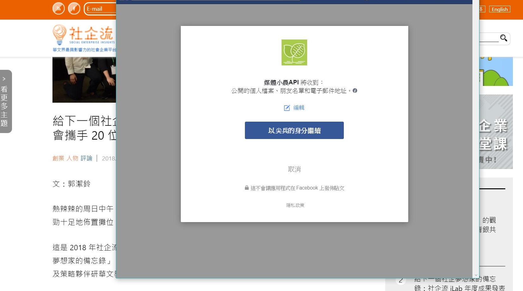Open the 社企流 logo homepage link
523x291 pixels.
coord(84,38)
